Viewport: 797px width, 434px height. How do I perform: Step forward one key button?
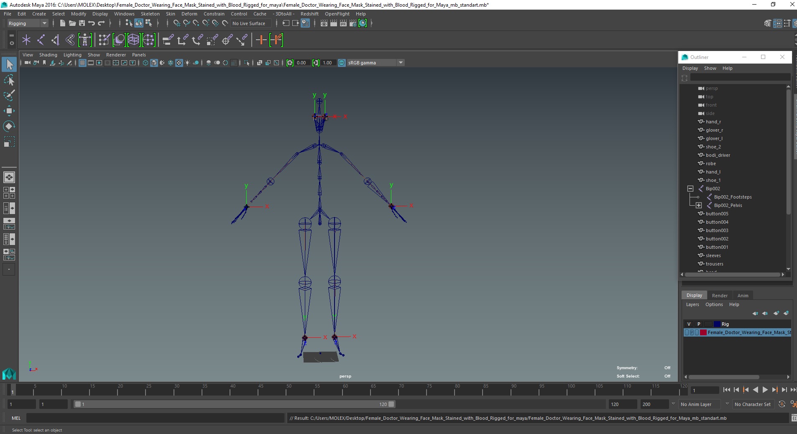tap(774, 390)
